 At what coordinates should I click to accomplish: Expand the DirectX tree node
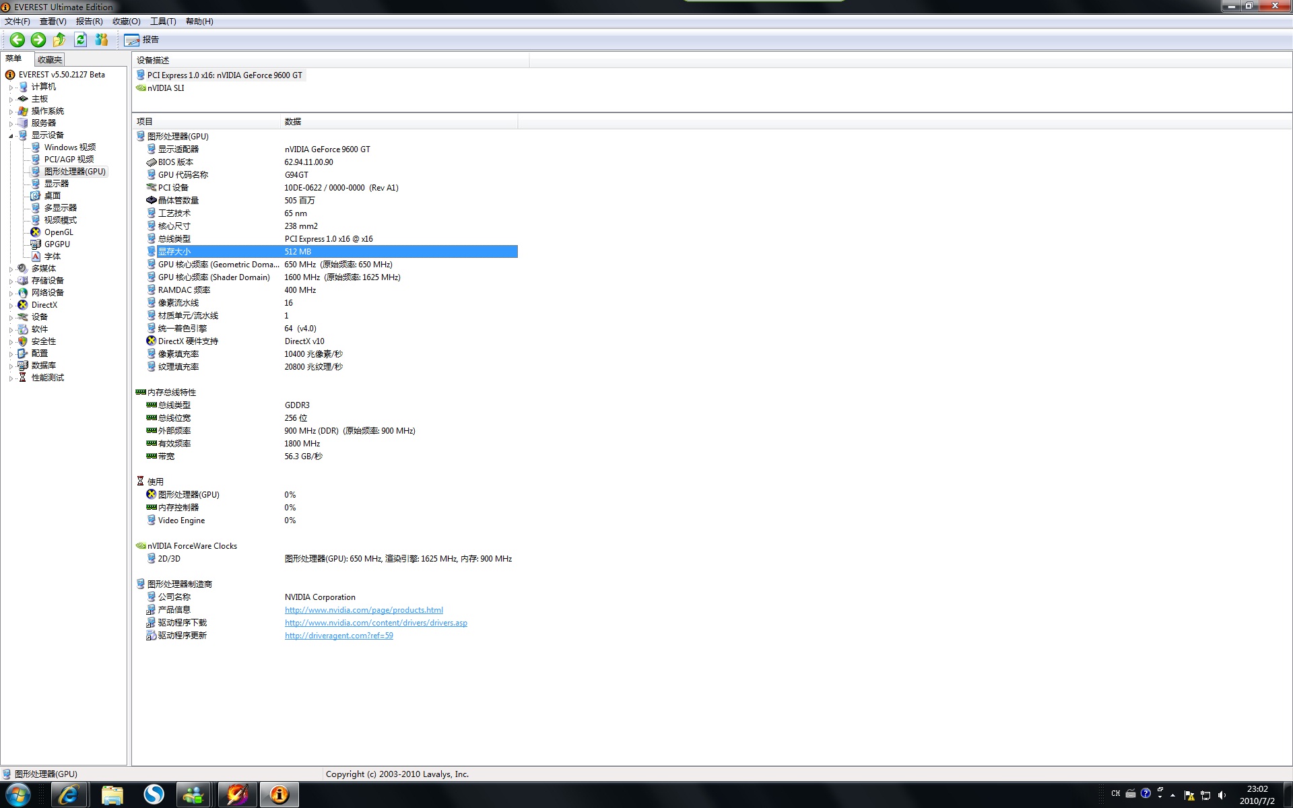[x=11, y=306]
